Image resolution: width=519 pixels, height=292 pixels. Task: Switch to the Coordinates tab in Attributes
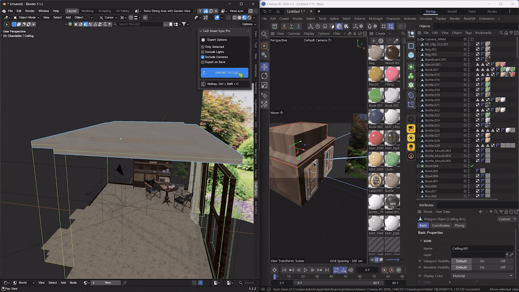pyautogui.click(x=440, y=226)
